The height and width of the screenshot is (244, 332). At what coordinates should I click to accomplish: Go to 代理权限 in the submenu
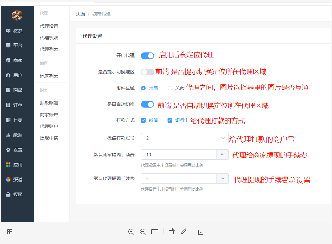pos(49,38)
